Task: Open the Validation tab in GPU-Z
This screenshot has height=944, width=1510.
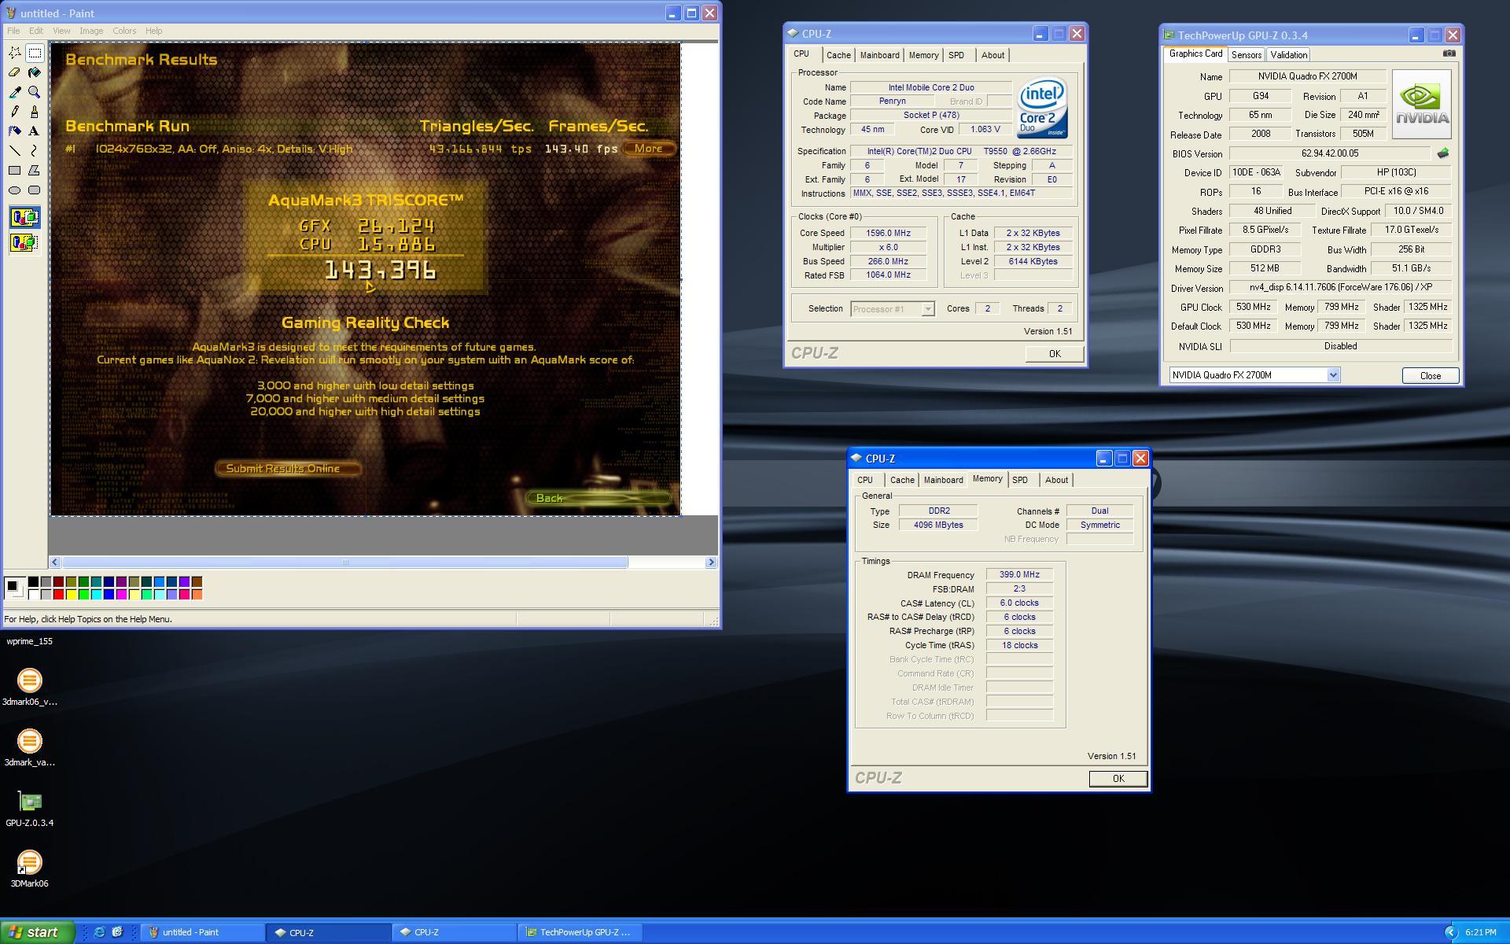Action: click(x=1288, y=55)
